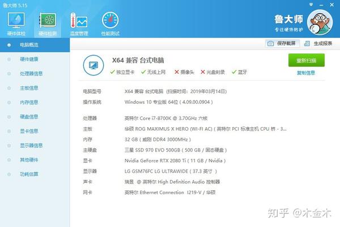Click the LG ULTRAWIDE monitor value

[171, 171]
